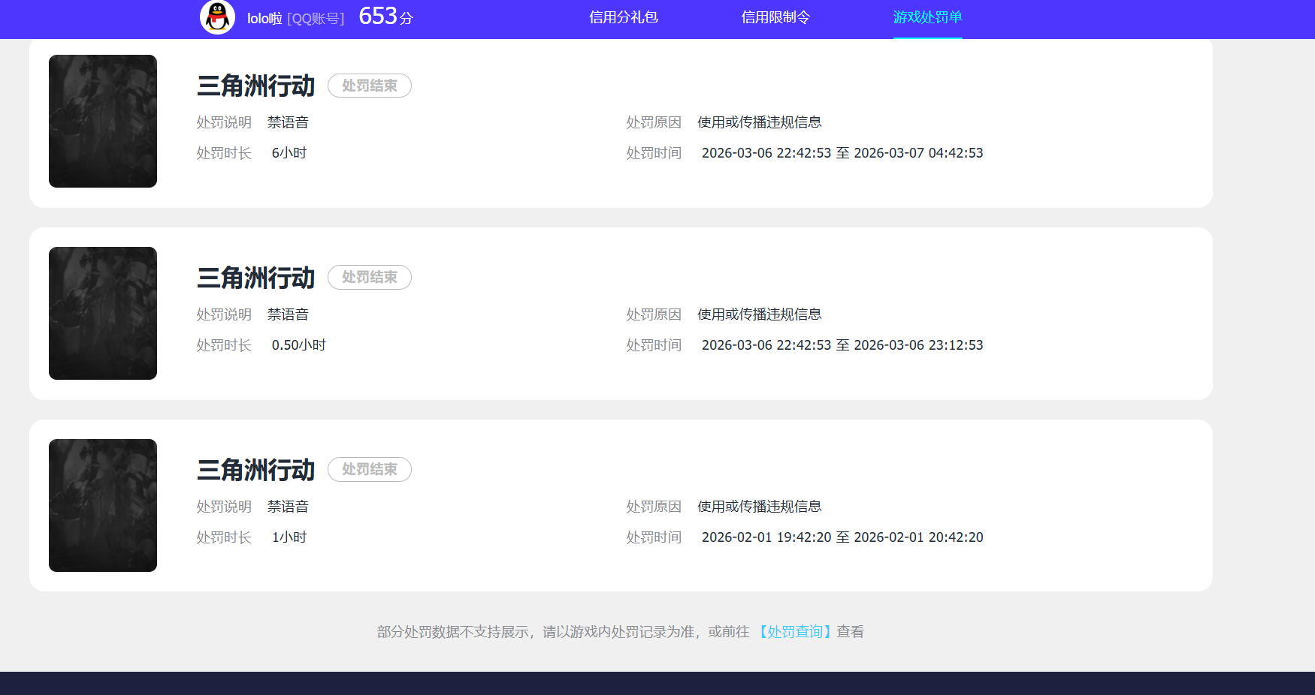Click the time range ending 2026-03-07 04:42:53

click(x=842, y=153)
